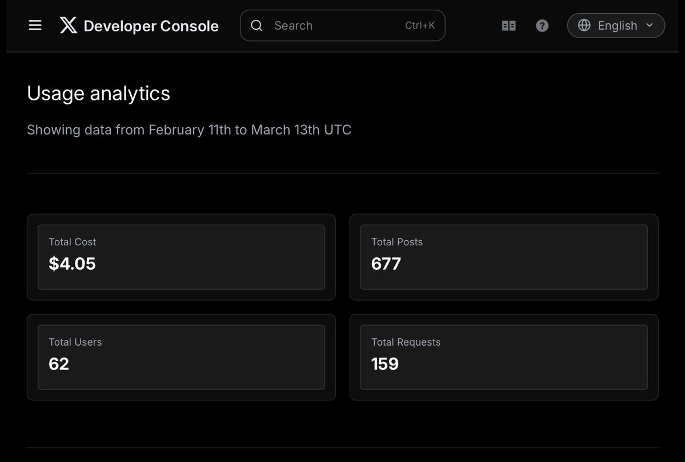Select the Total Requests label
Screen dimensions: 685x462
pyautogui.click(x=406, y=342)
